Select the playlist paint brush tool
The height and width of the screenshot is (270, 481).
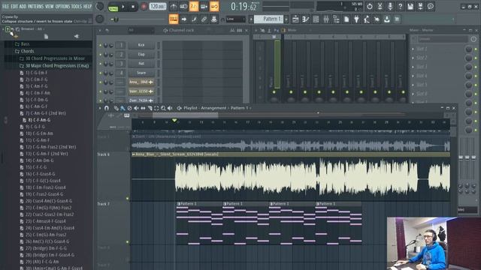(123, 108)
